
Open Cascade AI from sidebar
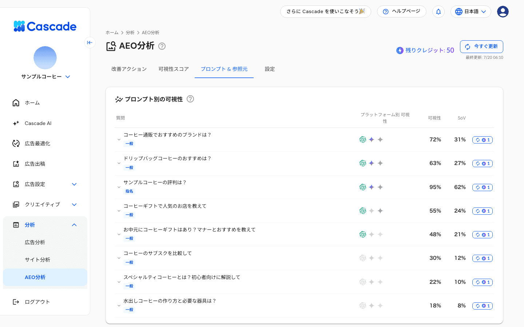(x=45, y=123)
